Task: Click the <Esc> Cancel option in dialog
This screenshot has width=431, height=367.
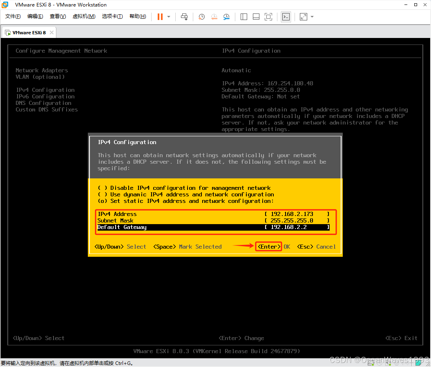Action: click(x=316, y=247)
